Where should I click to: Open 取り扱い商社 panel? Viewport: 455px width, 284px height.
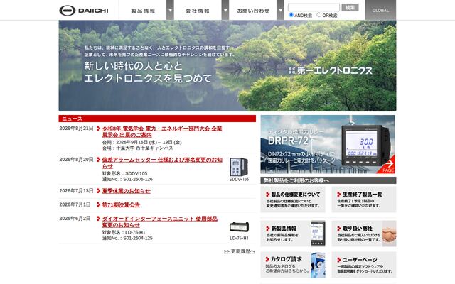pos(364,234)
